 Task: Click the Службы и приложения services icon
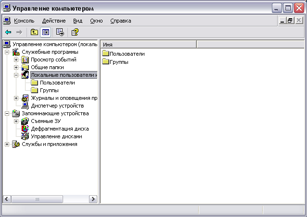click(16, 144)
